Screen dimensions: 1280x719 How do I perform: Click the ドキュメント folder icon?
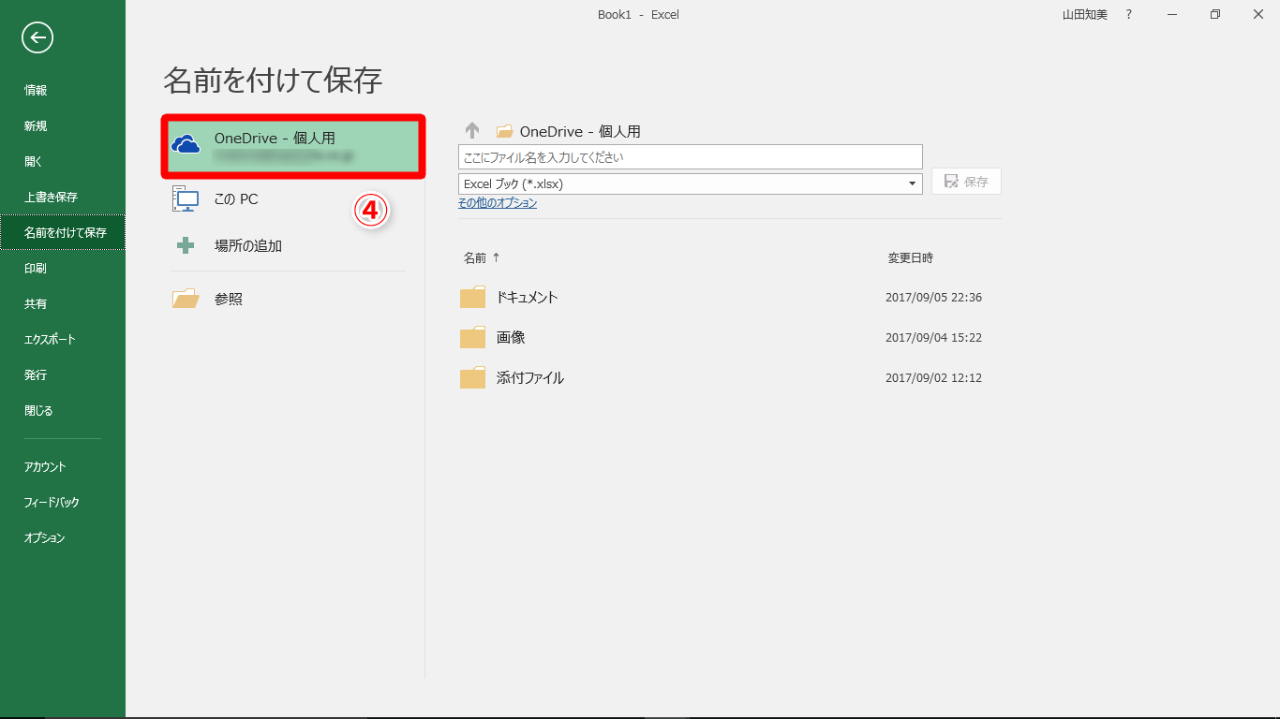tap(472, 297)
